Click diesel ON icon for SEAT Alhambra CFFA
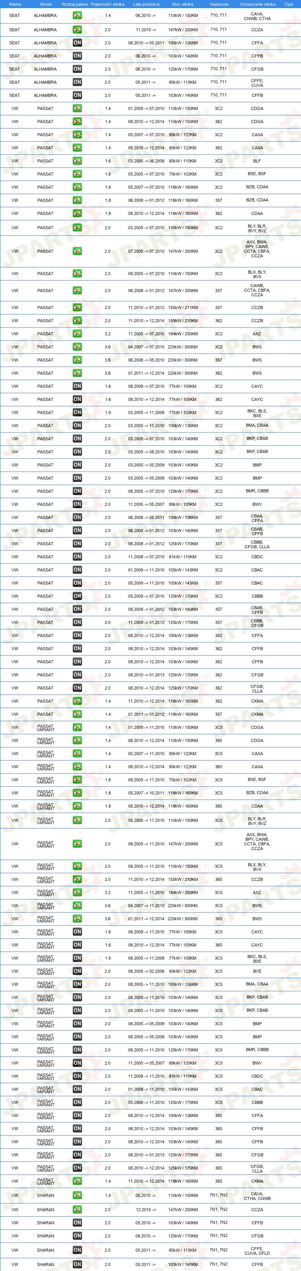The image size is (301, 1271). [77, 43]
